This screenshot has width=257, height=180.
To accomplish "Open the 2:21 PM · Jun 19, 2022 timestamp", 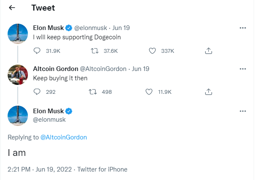I will [x=39, y=169].
